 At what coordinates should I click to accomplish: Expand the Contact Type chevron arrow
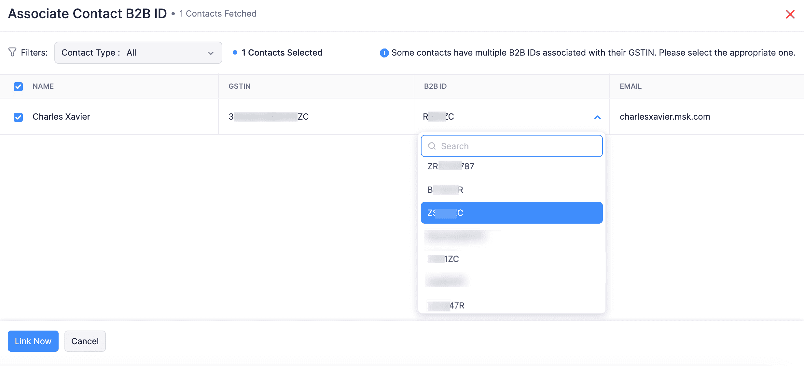pyautogui.click(x=210, y=52)
